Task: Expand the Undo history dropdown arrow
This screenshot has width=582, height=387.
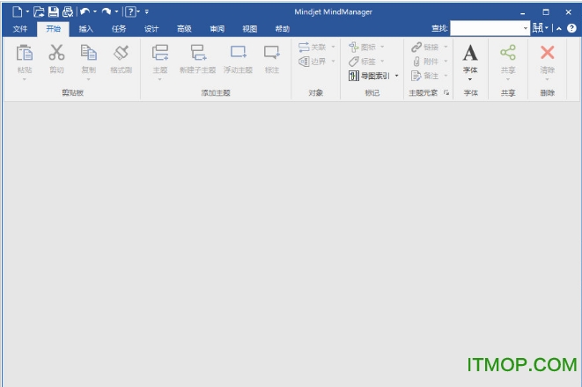Action: click(x=95, y=11)
